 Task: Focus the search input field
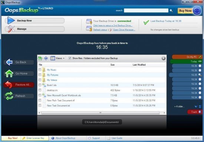[x=146, y=10]
